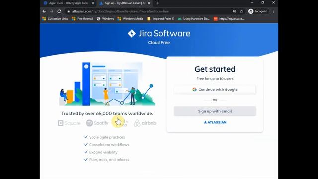
Task: Click the 'Consolidate workflows' text
Action: [x=109, y=145]
